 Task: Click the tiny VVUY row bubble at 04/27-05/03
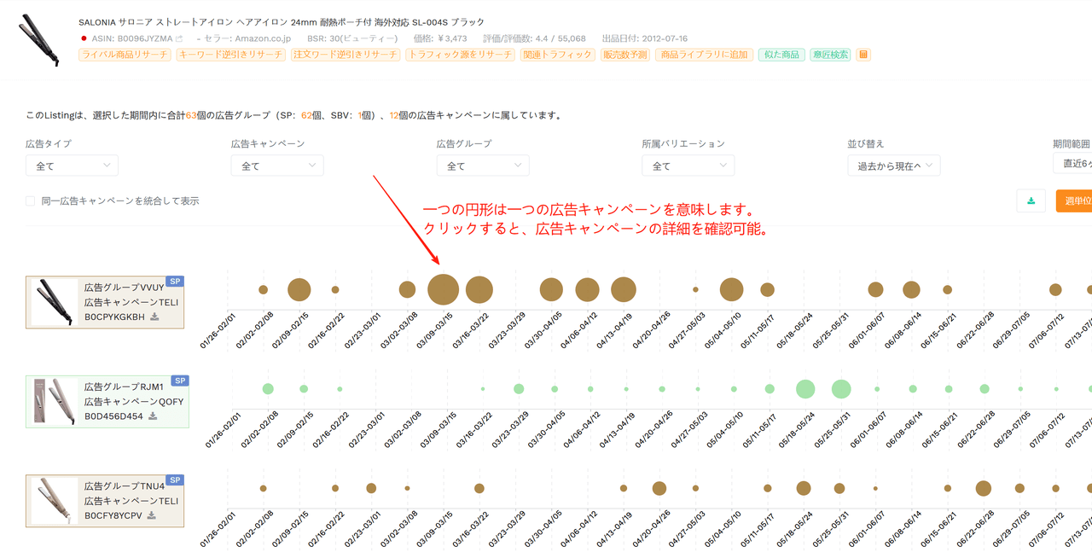pyautogui.click(x=695, y=289)
